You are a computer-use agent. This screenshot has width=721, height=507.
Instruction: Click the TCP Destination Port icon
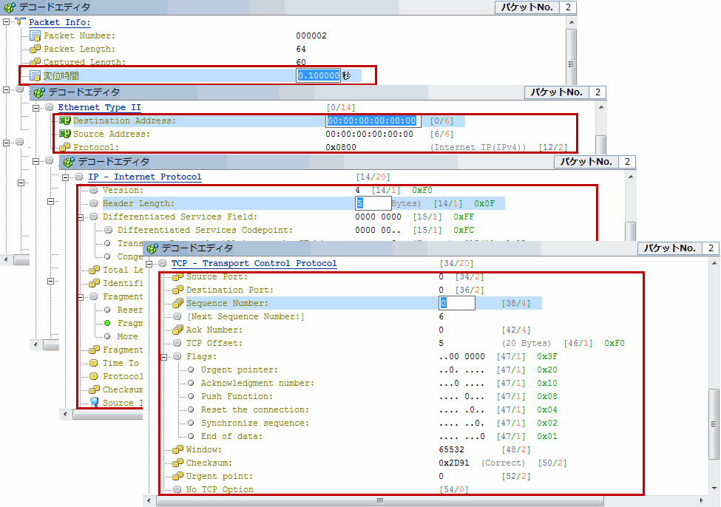point(177,290)
